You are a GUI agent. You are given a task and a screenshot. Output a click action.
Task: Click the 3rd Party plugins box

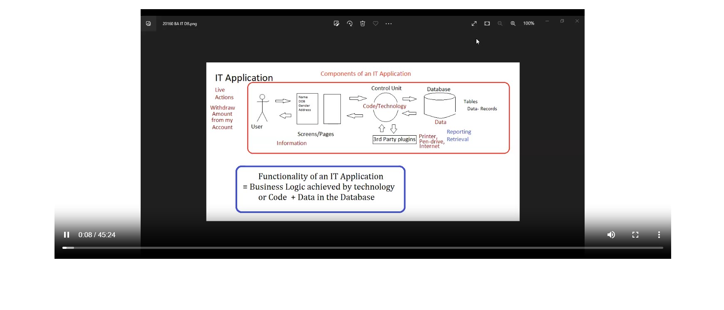(394, 139)
